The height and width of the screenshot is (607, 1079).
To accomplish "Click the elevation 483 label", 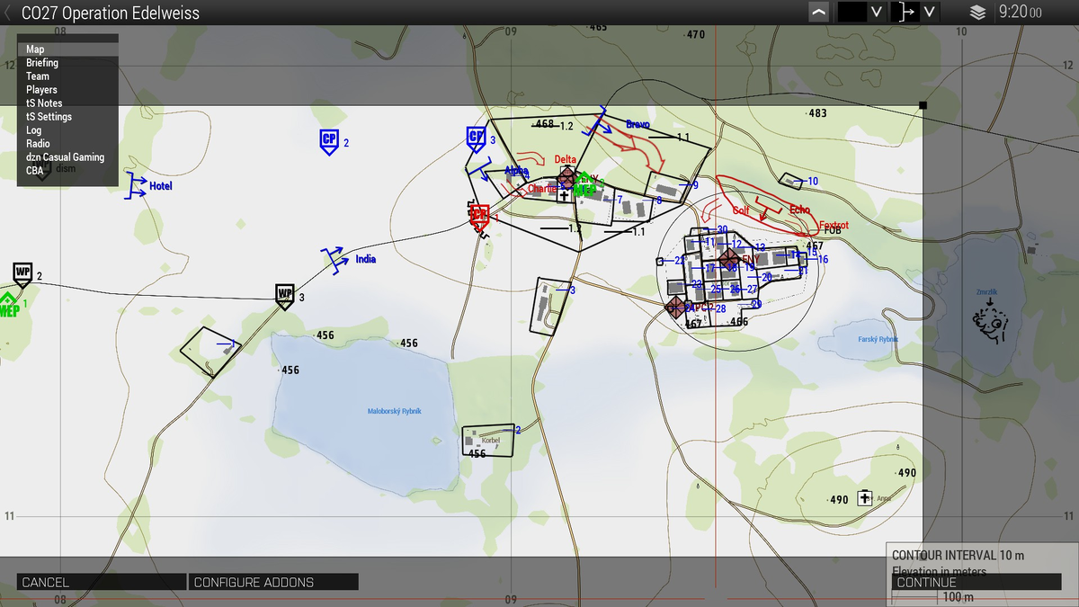I will tap(817, 113).
